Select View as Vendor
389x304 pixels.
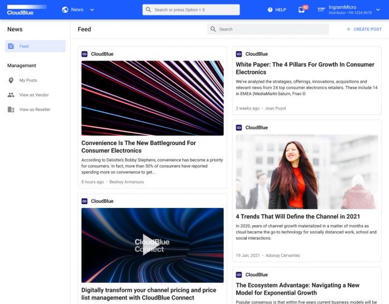(34, 95)
